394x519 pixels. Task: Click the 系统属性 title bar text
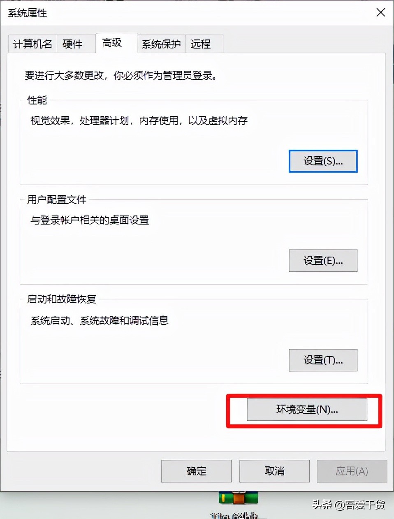pos(27,13)
